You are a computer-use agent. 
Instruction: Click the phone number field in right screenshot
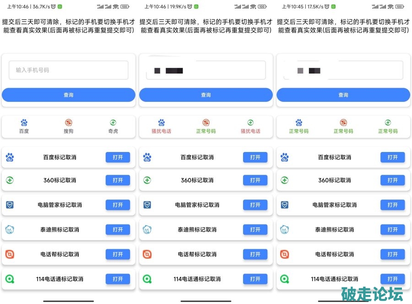pos(343,70)
